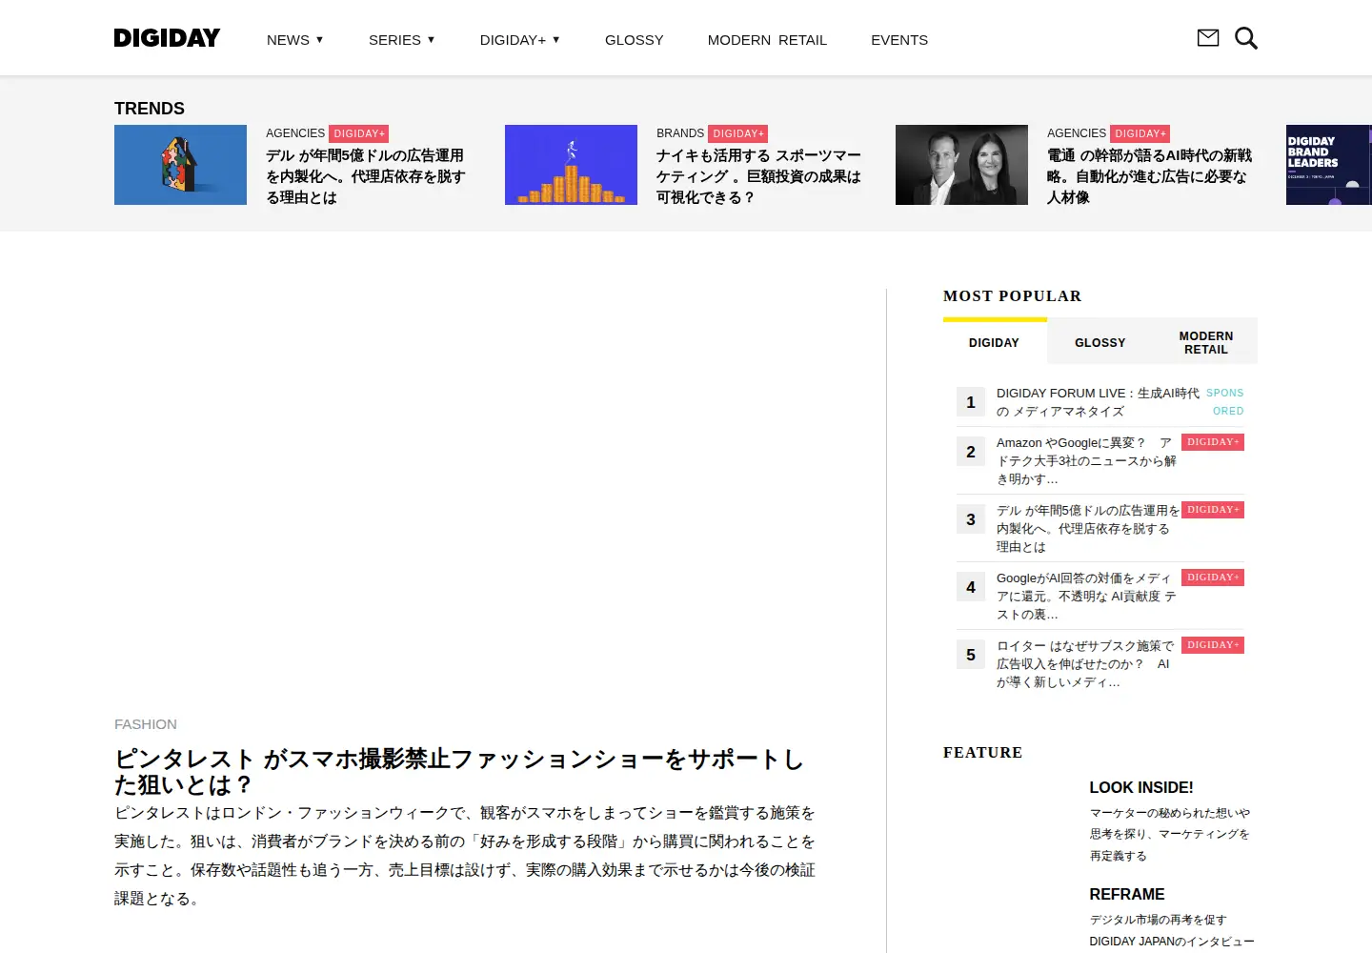Switch to the GLOSSY tab in Most Popular

pyautogui.click(x=1100, y=343)
